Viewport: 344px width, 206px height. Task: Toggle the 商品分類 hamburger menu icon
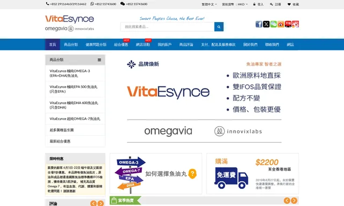point(99,60)
